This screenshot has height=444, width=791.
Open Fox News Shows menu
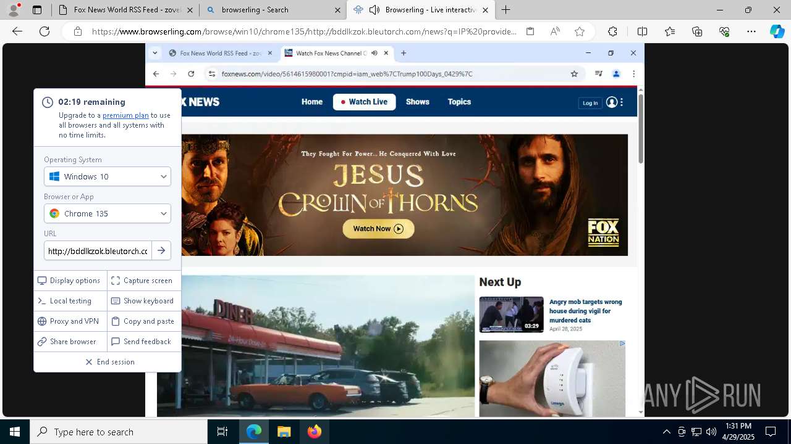418,102
